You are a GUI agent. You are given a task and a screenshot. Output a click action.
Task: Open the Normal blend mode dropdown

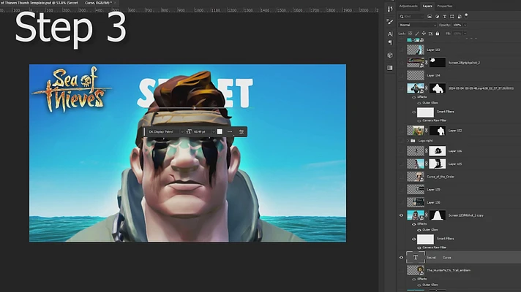click(x=417, y=25)
